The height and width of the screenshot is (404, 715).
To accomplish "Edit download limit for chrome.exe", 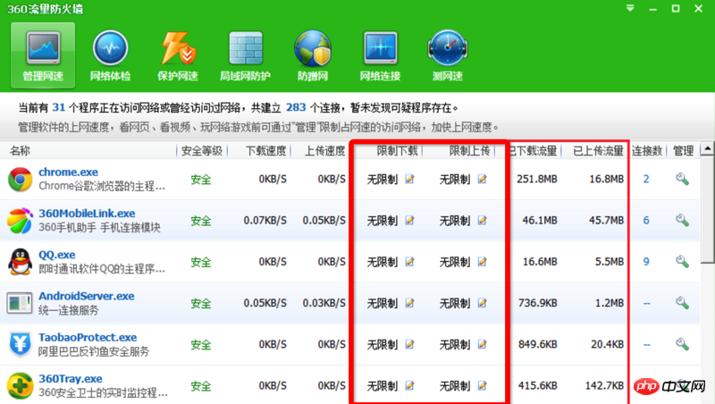I will 409,179.
